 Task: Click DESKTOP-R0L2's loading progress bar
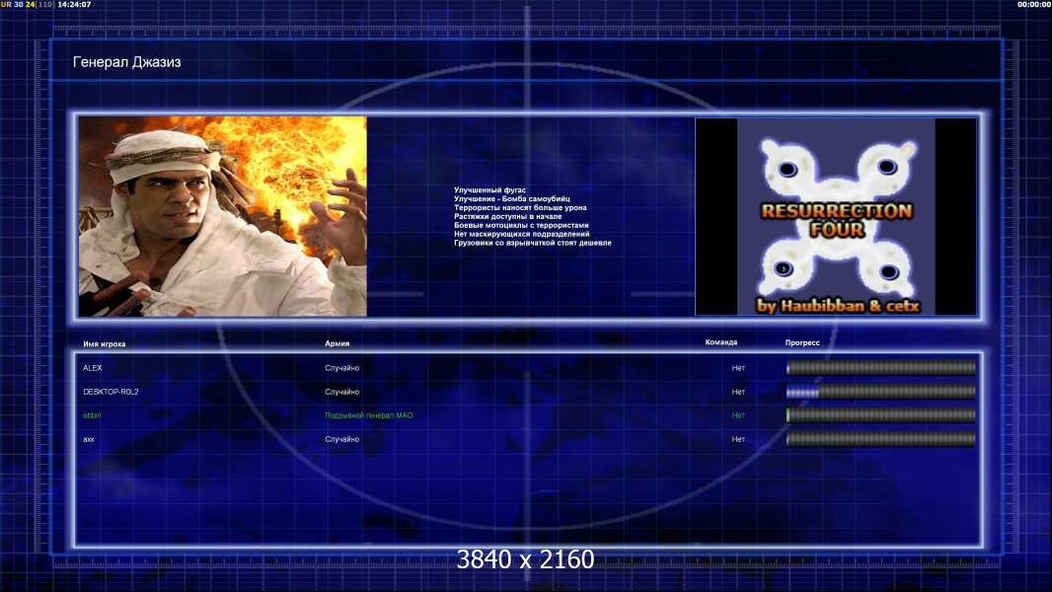point(881,392)
